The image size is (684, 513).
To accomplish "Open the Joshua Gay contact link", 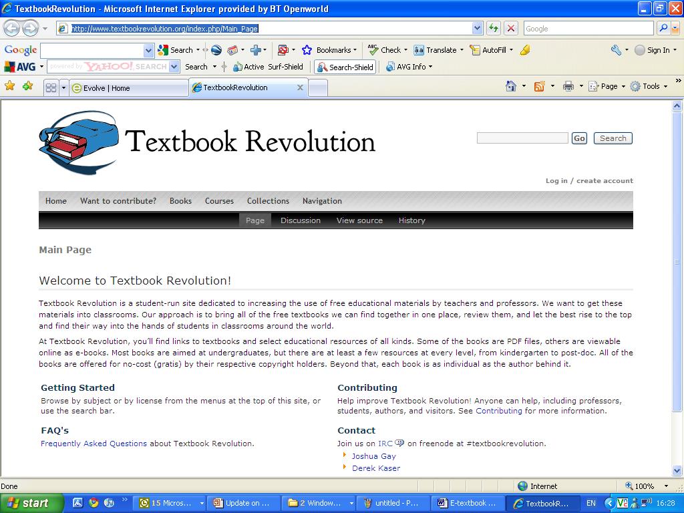I will pos(374,456).
